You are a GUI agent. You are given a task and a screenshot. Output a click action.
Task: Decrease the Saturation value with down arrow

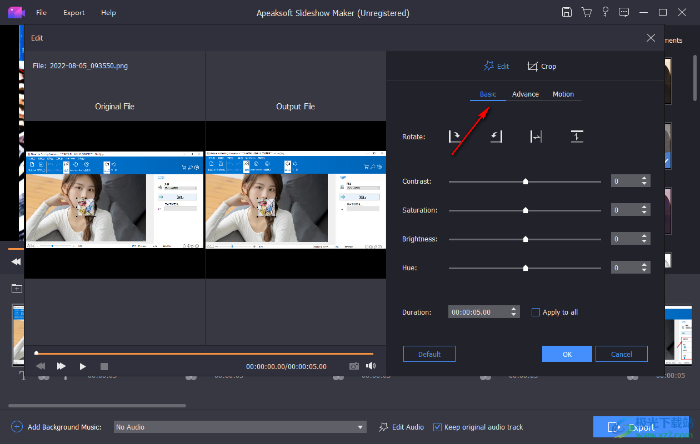pyautogui.click(x=644, y=213)
